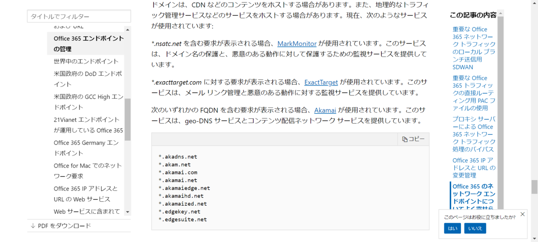Open Office for Mac でのネットワーク要求
The height and width of the screenshot is (242, 538).
[88, 171]
